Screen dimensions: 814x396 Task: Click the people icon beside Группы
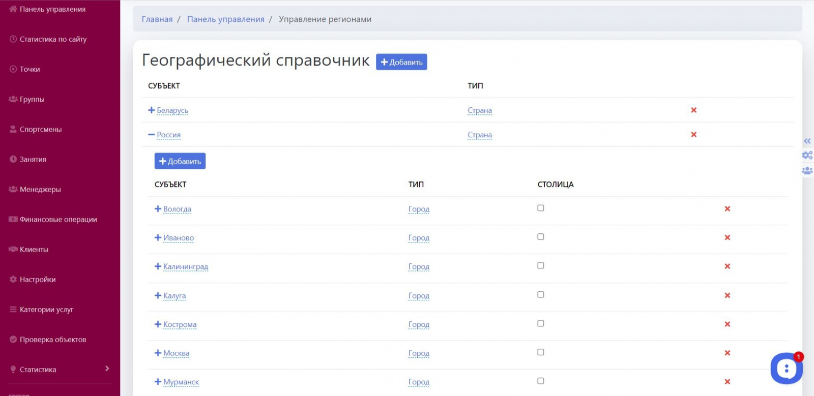(x=13, y=99)
